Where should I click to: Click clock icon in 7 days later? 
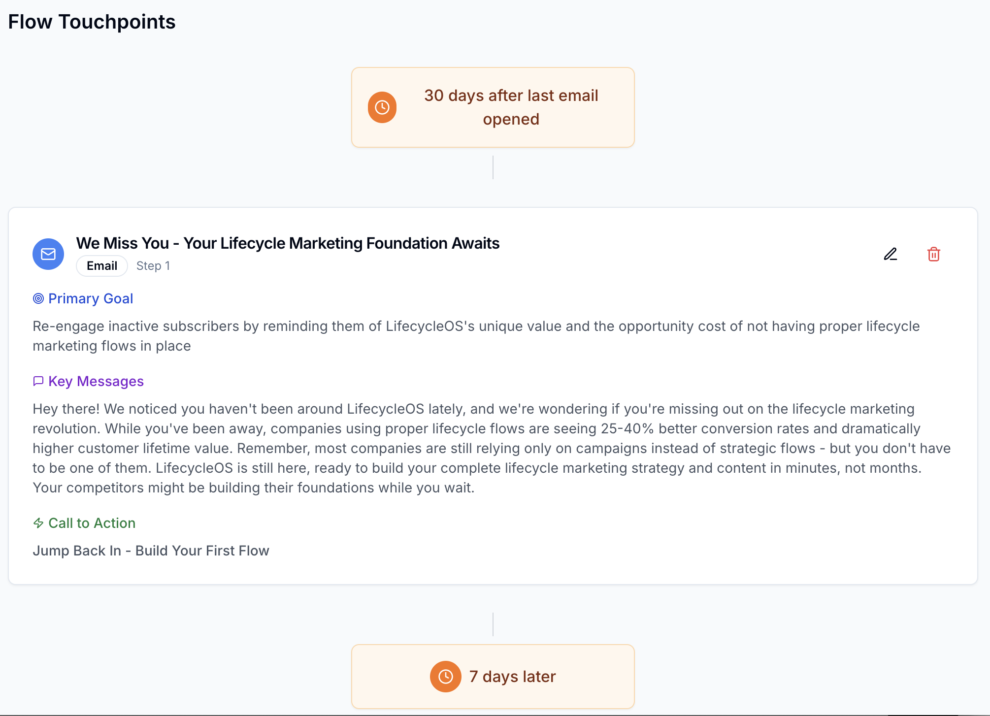pos(445,677)
